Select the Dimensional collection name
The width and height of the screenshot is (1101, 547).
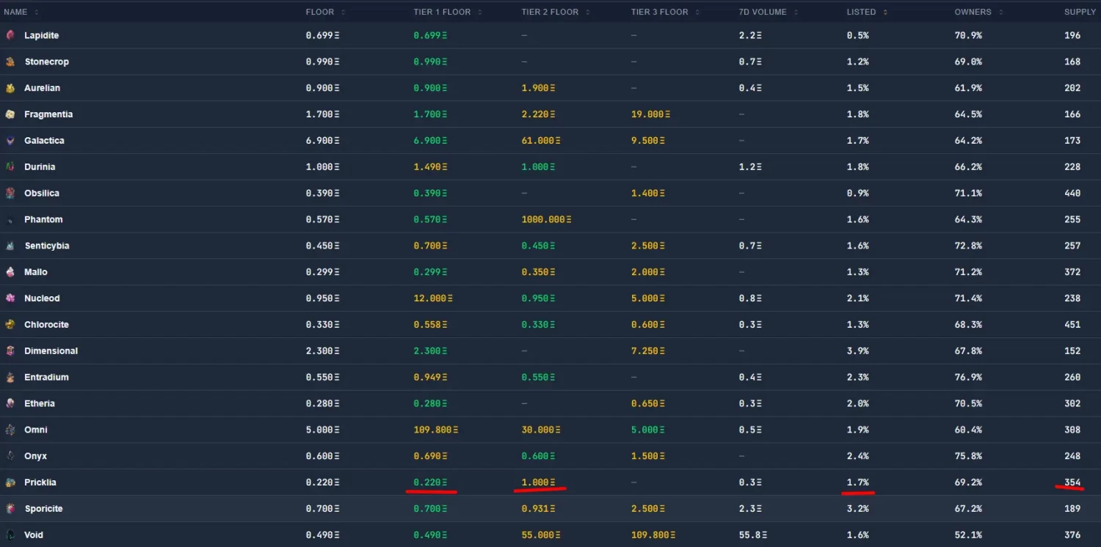click(51, 350)
